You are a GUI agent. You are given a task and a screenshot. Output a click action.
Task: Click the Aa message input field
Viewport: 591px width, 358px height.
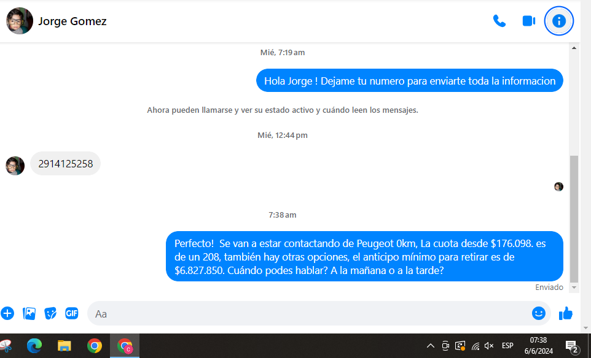(x=307, y=313)
